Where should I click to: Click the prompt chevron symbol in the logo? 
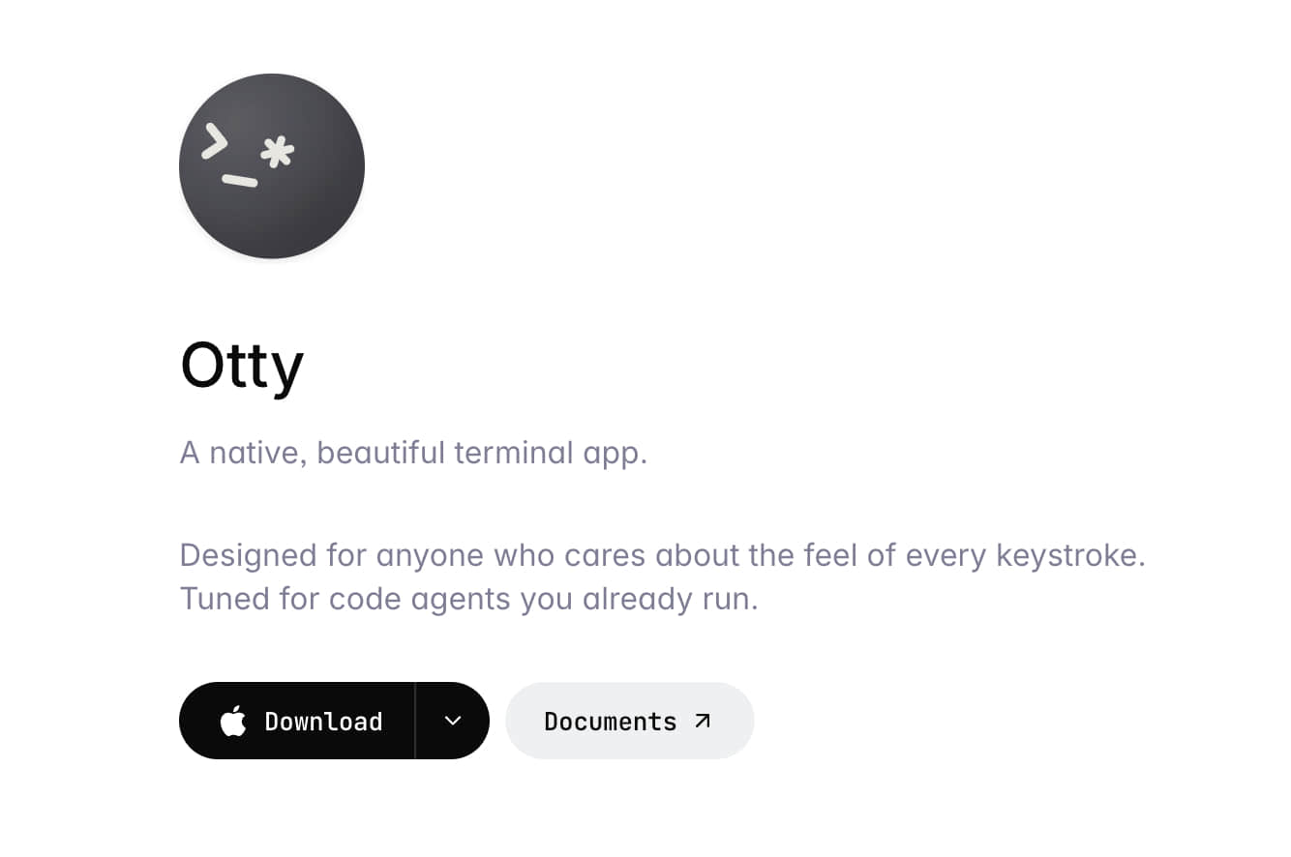pos(215,143)
